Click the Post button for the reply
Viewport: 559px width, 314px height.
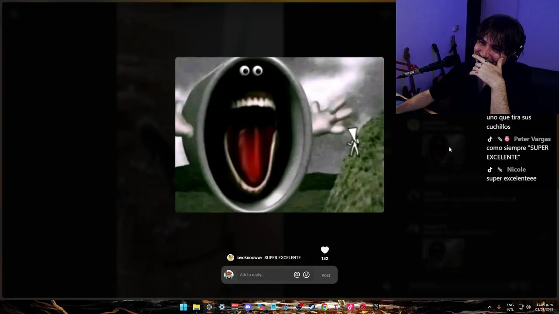326,275
